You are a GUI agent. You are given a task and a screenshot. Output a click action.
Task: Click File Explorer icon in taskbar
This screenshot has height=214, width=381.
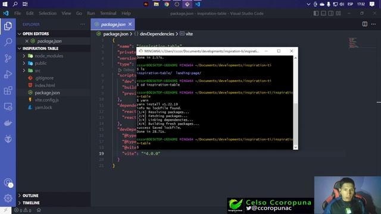[x=156, y=4]
